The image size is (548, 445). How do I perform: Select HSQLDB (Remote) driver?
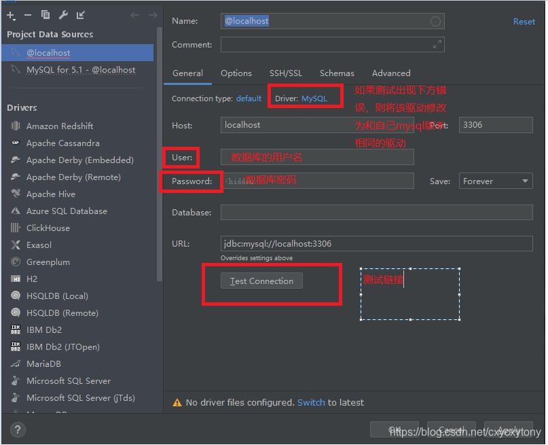point(62,313)
